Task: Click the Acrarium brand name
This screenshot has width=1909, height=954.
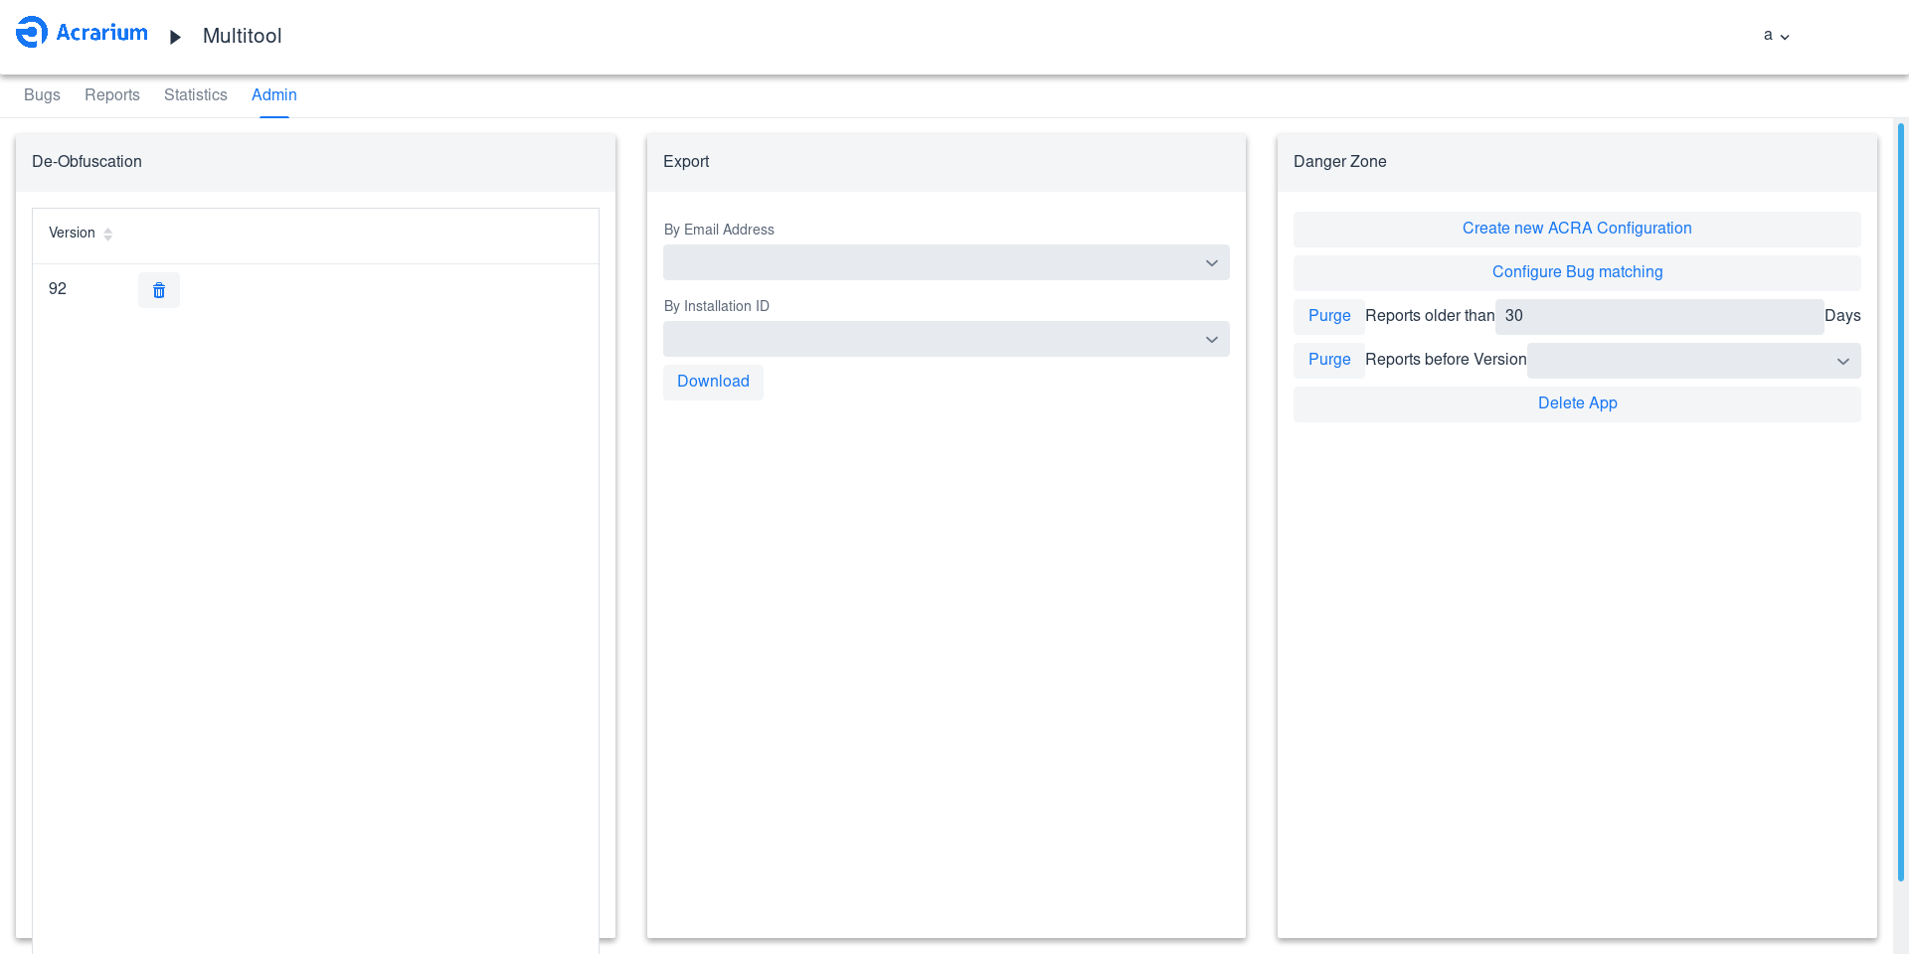Action: point(101,33)
